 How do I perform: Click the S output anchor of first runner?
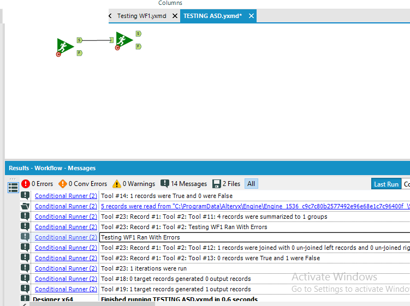80,40
